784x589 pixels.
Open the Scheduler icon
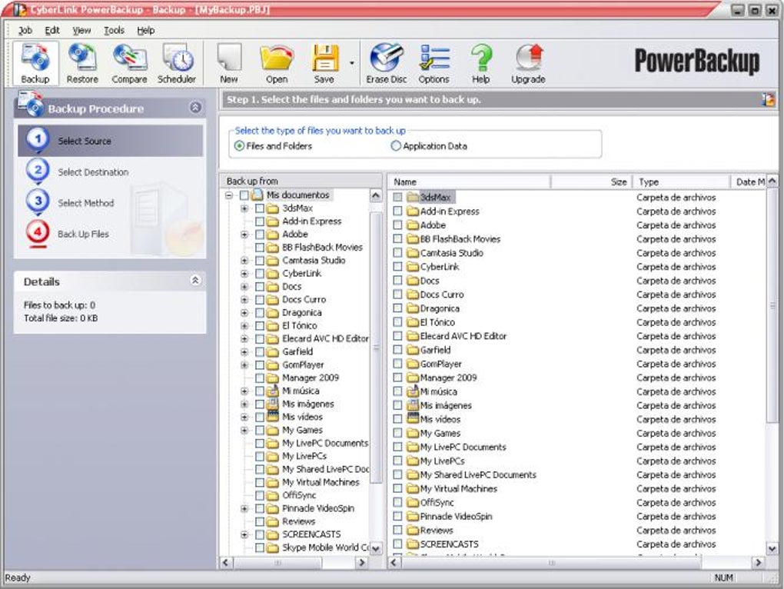coord(177,63)
